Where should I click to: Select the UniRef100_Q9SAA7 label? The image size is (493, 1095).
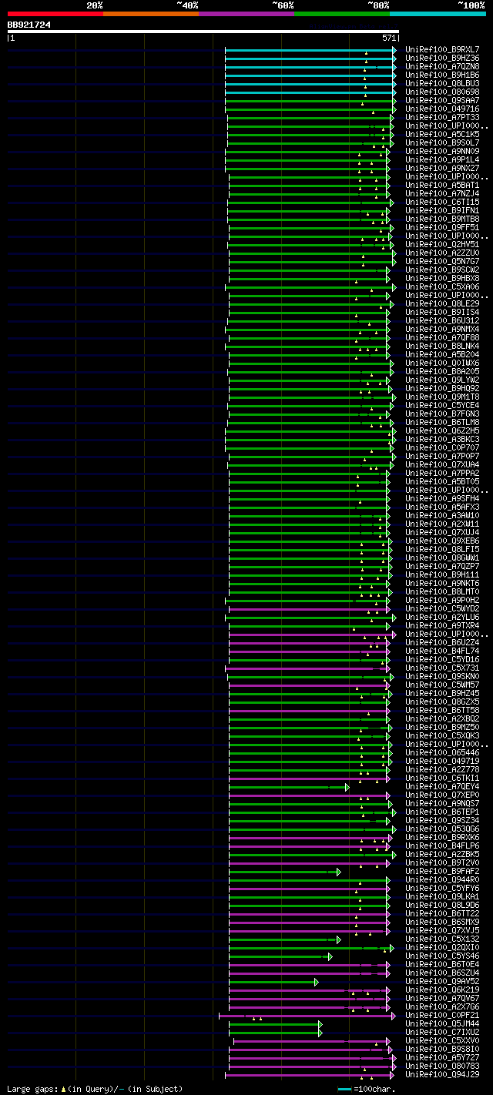pos(442,100)
